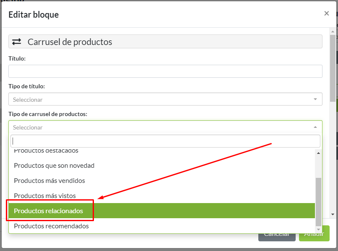Screen dimensions: 338x251
Task: Click the option list scrollbar thumb
Action: pos(318,201)
